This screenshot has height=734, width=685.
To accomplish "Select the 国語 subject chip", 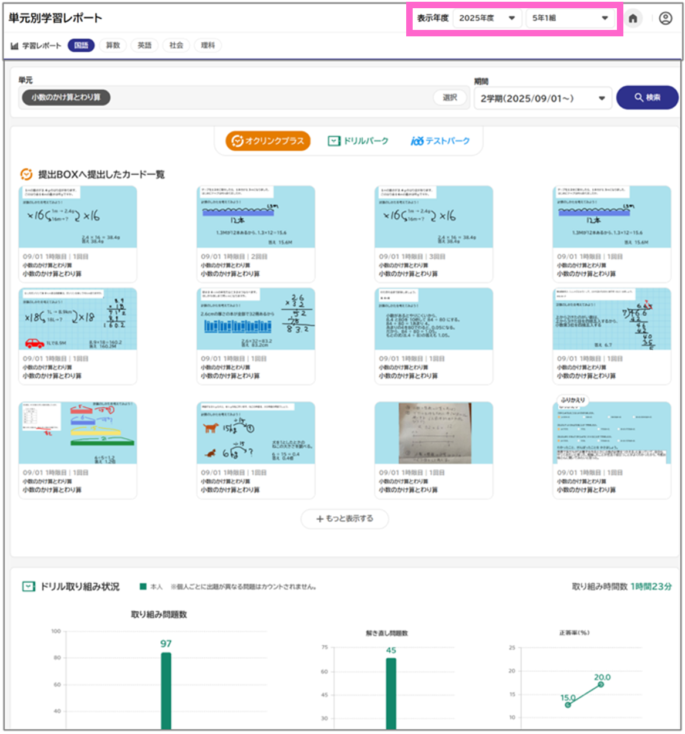I will (x=81, y=45).
